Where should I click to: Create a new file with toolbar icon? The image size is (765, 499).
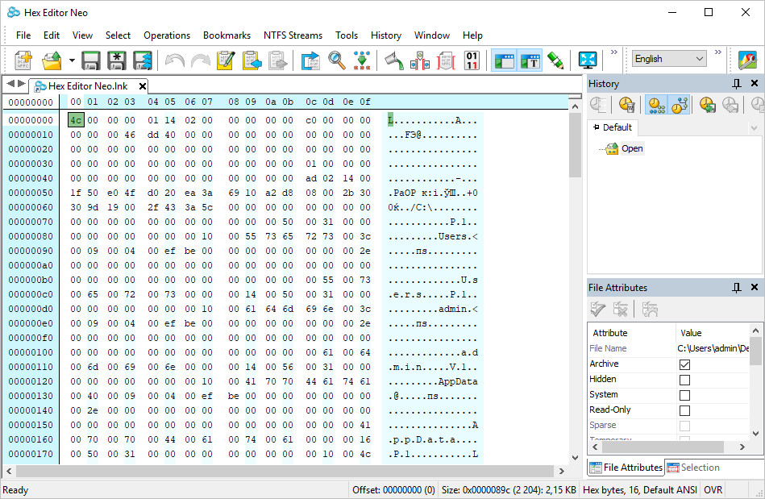(x=23, y=60)
